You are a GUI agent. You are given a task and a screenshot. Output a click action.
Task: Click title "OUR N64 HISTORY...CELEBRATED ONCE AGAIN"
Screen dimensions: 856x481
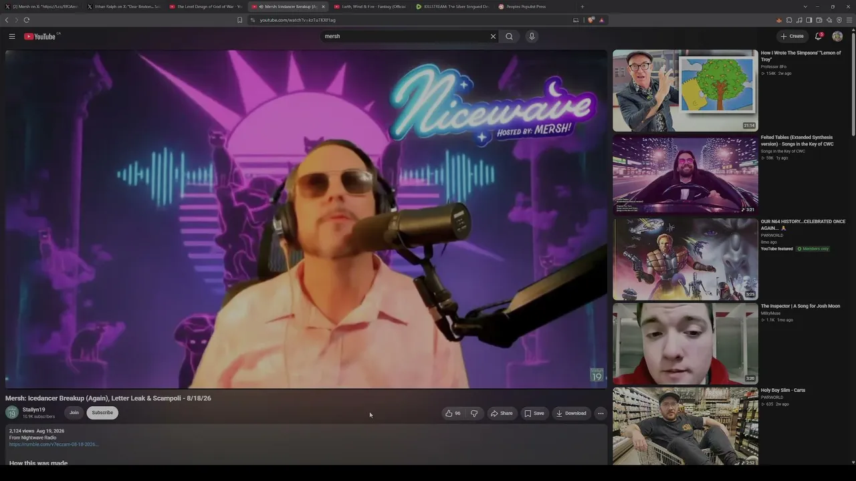803,225
